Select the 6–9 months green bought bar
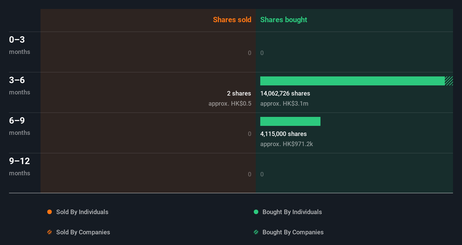This screenshot has height=245, width=462. click(x=290, y=121)
